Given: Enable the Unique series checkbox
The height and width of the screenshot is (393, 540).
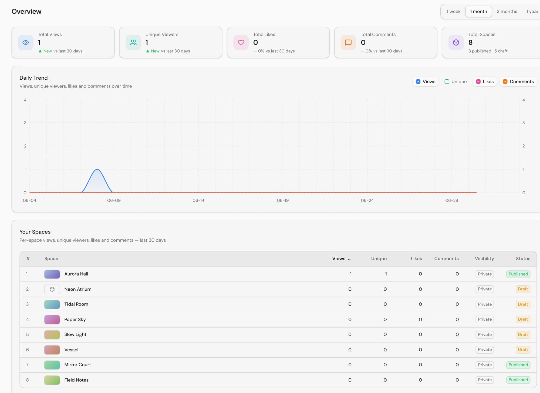Looking at the screenshot, I should click(x=447, y=82).
